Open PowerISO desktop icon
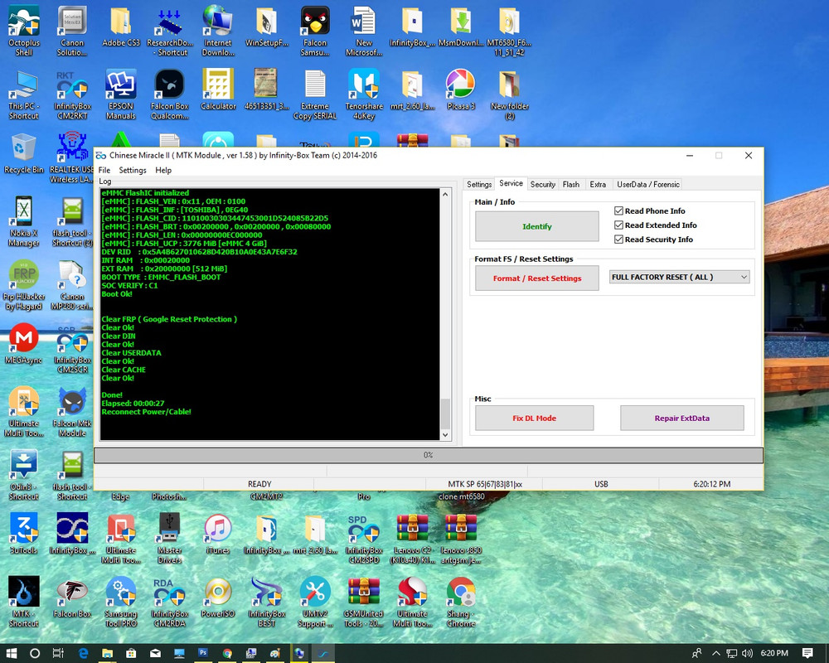 [x=218, y=598]
